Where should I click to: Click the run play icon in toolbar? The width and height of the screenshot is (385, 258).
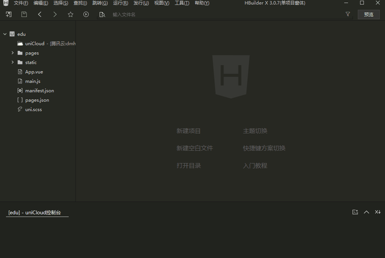(86, 14)
